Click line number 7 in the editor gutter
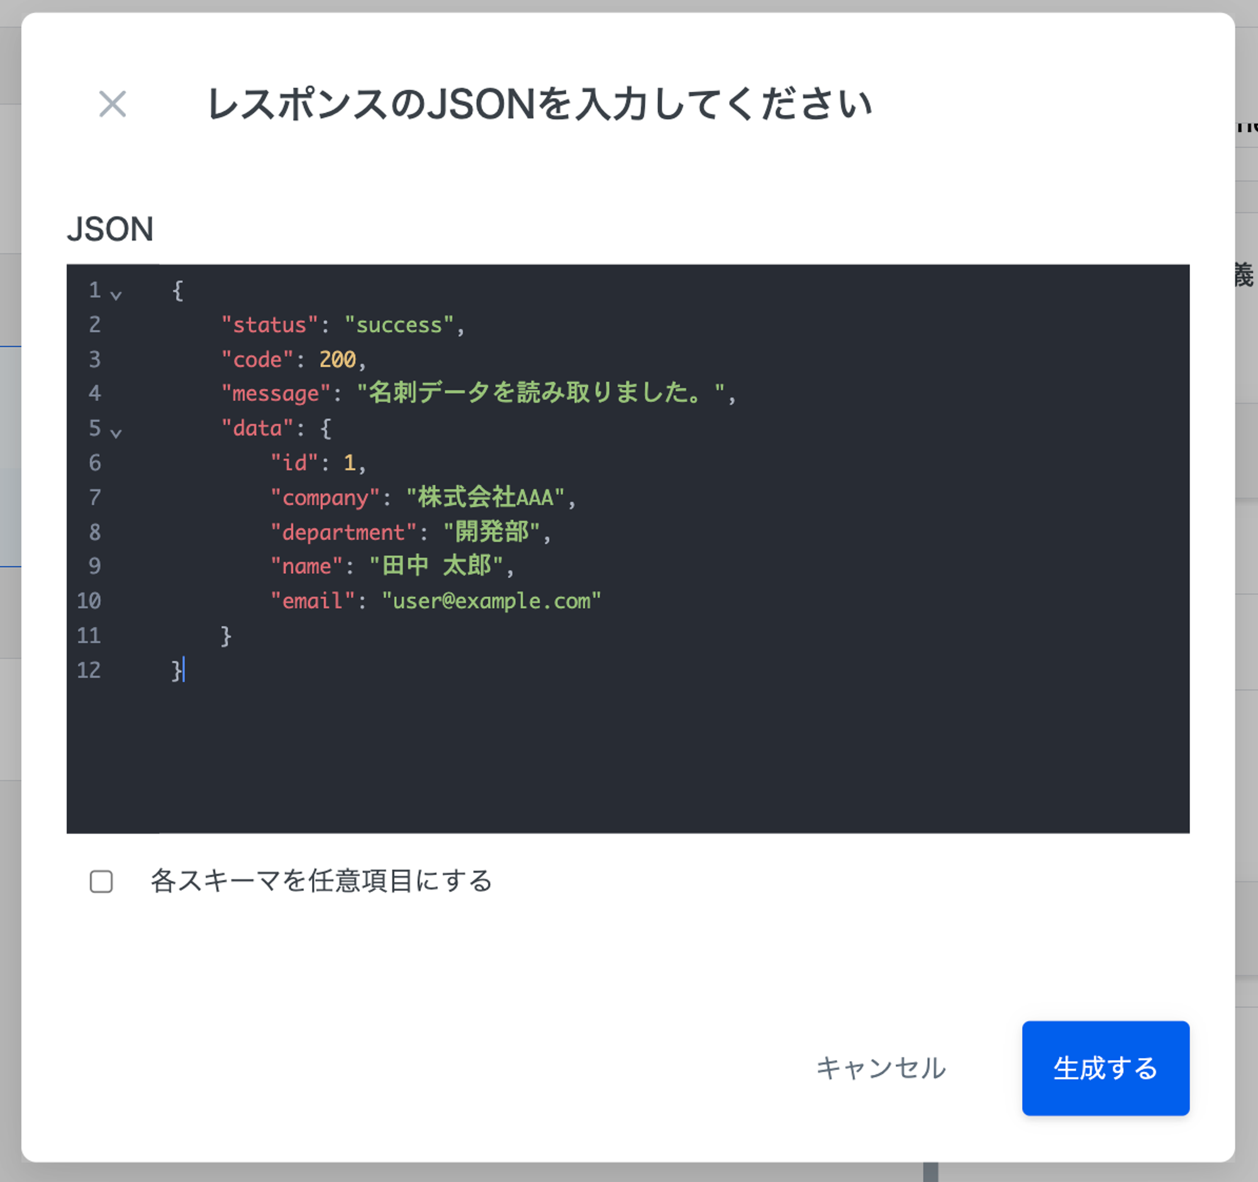Image resolution: width=1258 pixels, height=1182 pixels. 94,498
